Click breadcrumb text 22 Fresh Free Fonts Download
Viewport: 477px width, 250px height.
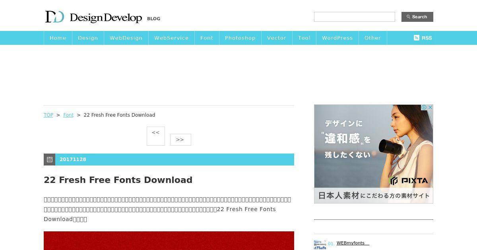click(119, 115)
